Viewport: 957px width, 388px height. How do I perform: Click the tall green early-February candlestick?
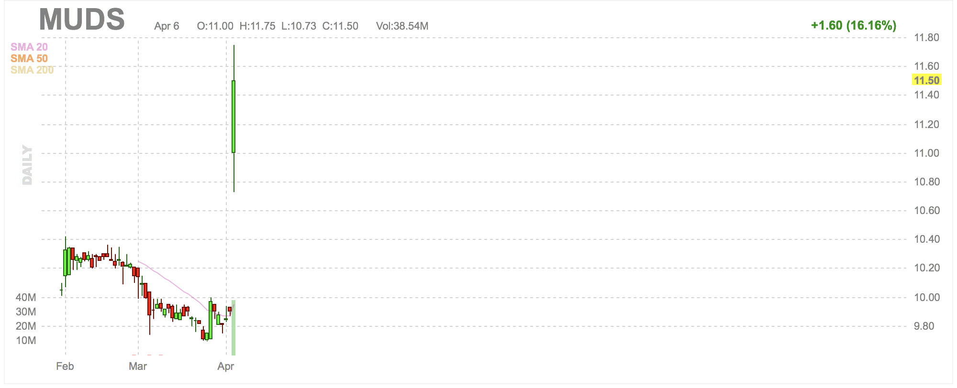66,262
